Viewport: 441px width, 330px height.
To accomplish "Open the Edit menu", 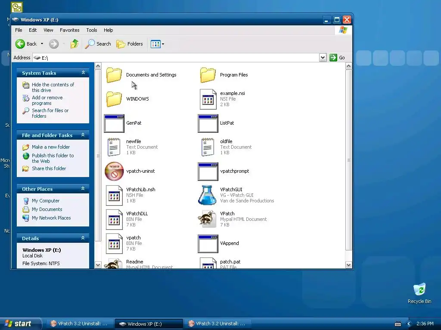I will coord(33,30).
